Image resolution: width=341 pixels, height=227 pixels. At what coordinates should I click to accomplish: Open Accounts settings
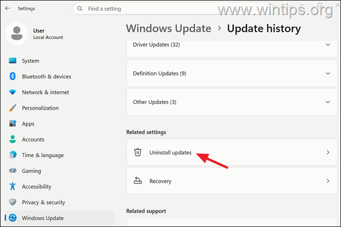[x=59, y=139]
